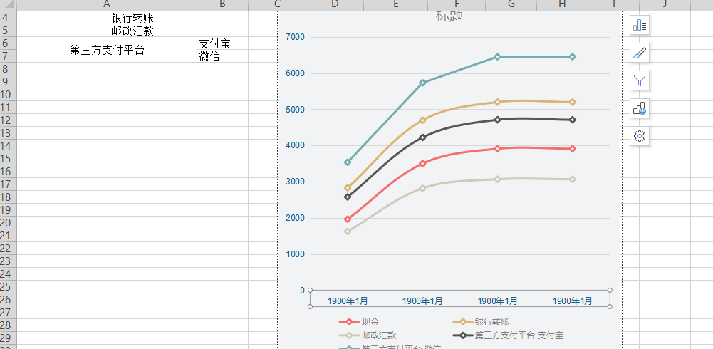Click cell containing 微信
The image size is (713, 349).
[x=222, y=56]
